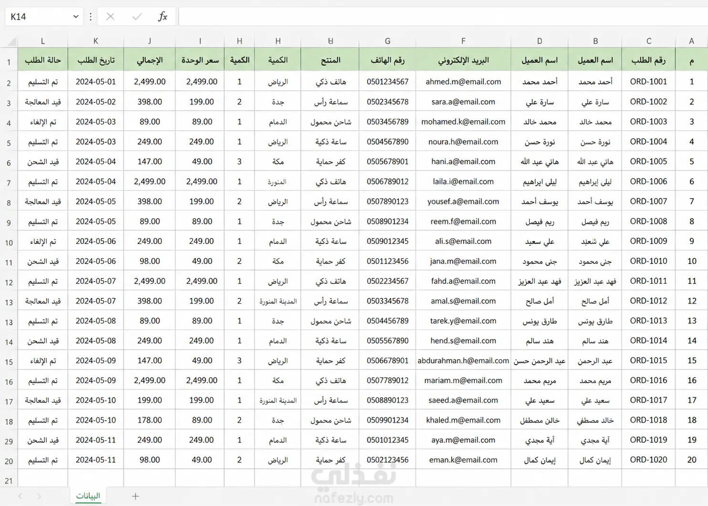Select row 21 header
This screenshot has width=708, height=506.
[9, 481]
